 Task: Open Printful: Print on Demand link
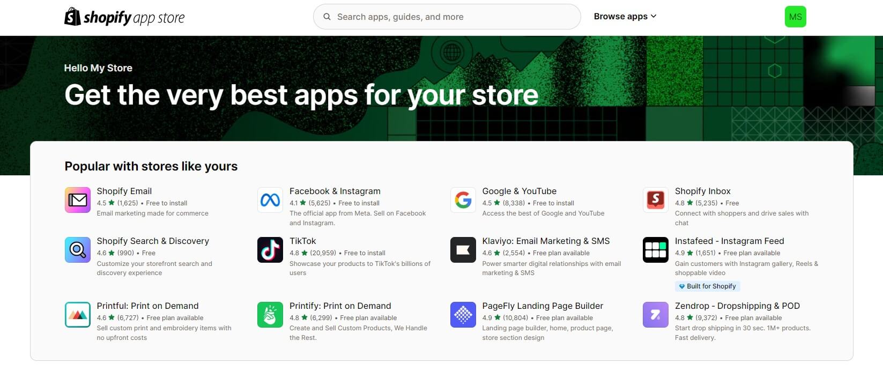click(x=147, y=306)
